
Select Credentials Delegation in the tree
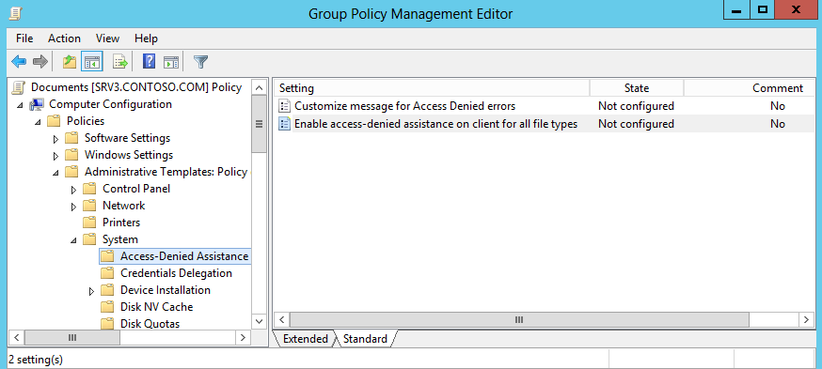[x=176, y=273]
